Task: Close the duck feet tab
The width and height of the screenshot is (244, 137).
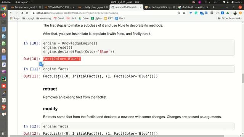Action: pos(207,7)
